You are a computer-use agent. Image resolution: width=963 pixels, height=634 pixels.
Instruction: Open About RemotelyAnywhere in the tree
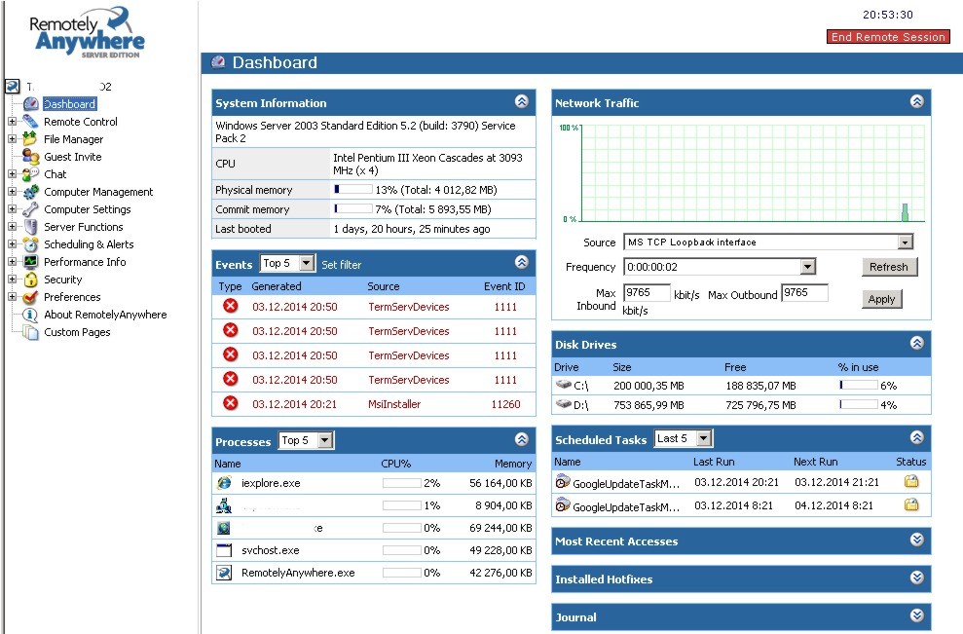click(105, 315)
